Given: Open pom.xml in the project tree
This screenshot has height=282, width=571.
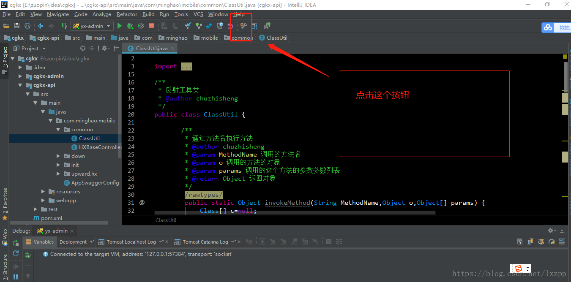Looking at the screenshot, I should [48, 218].
